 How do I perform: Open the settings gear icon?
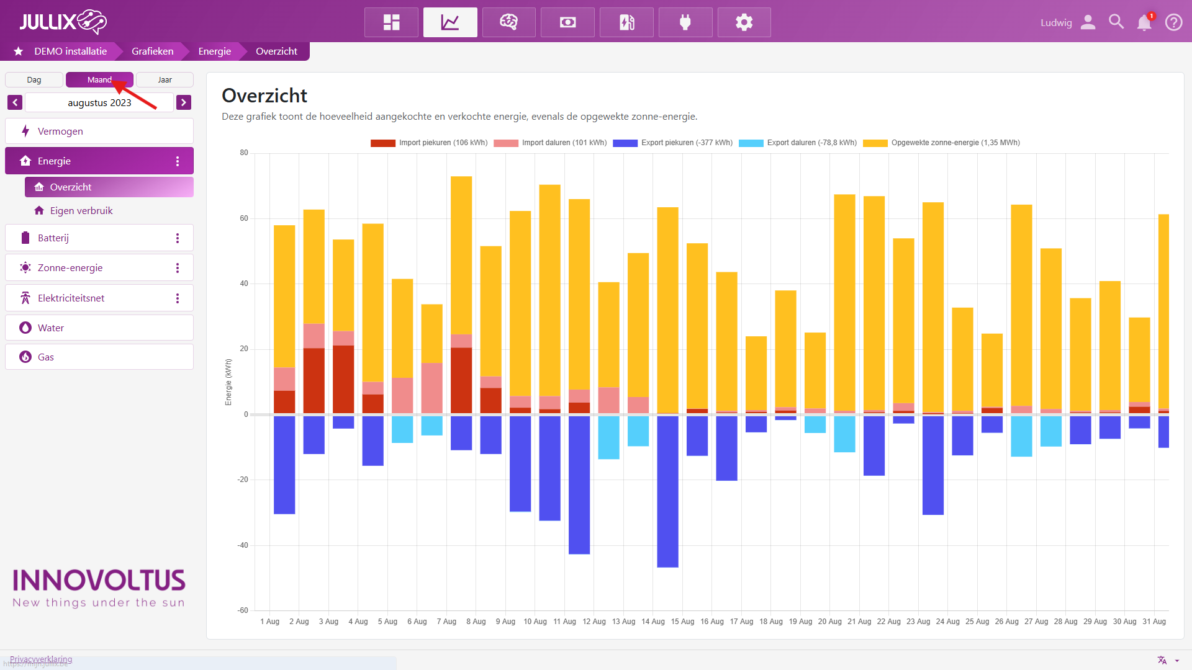pos(744,22)
